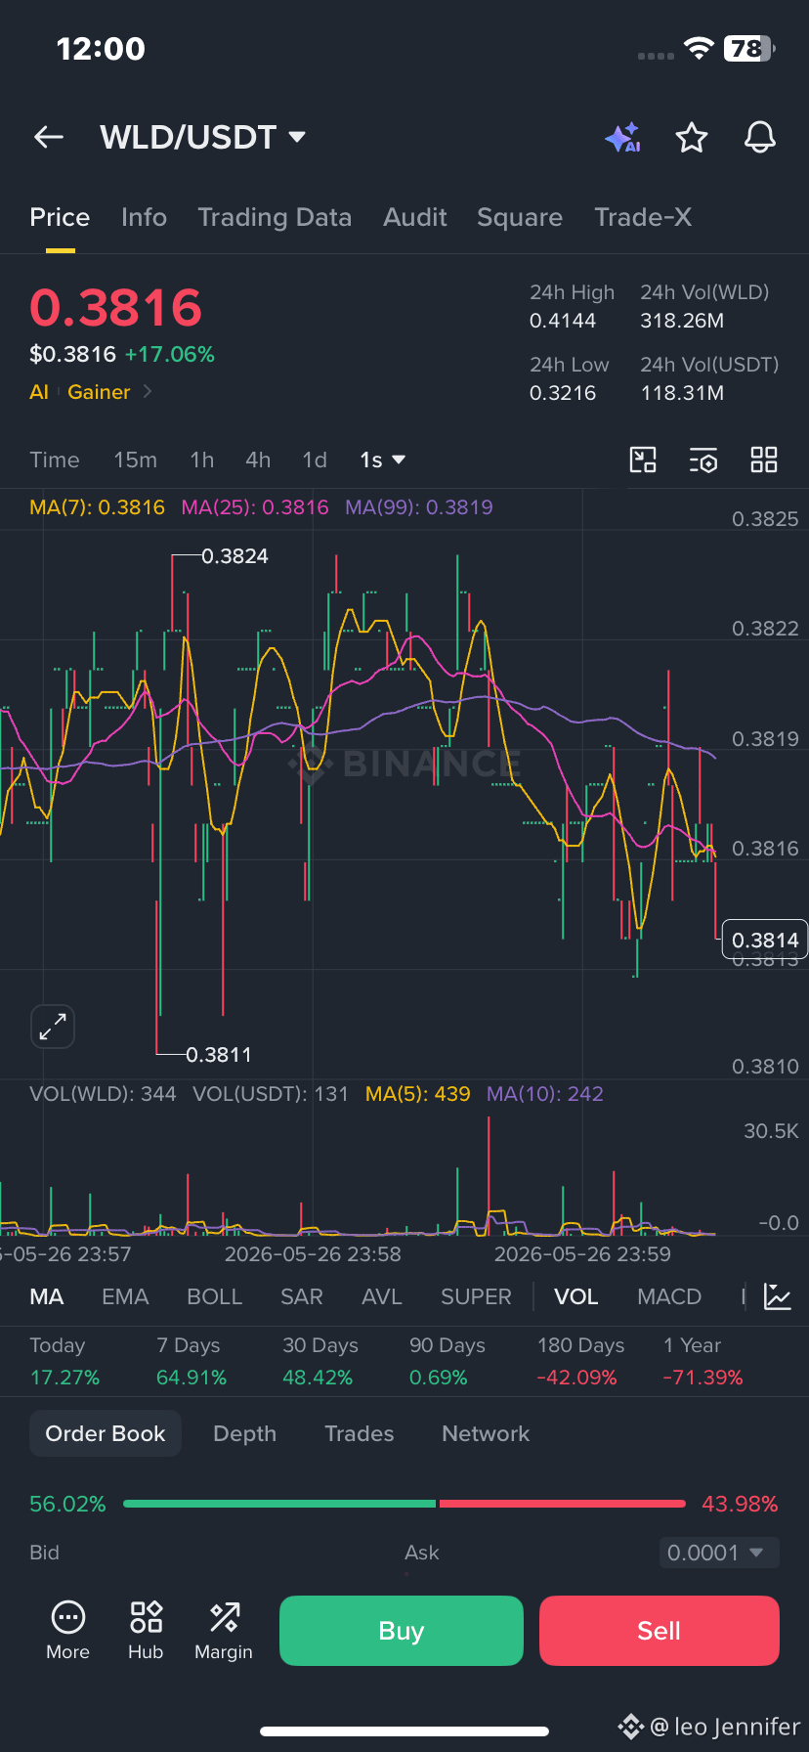Select the 15m chart interval

tap(135, 460)
